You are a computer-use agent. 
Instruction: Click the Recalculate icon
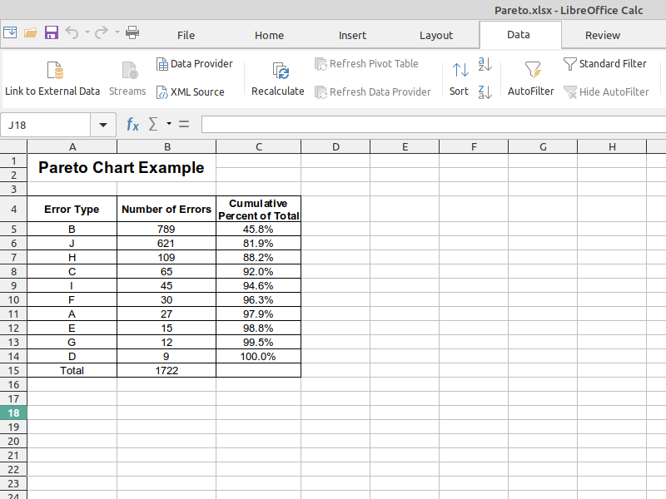pos(278,71)
